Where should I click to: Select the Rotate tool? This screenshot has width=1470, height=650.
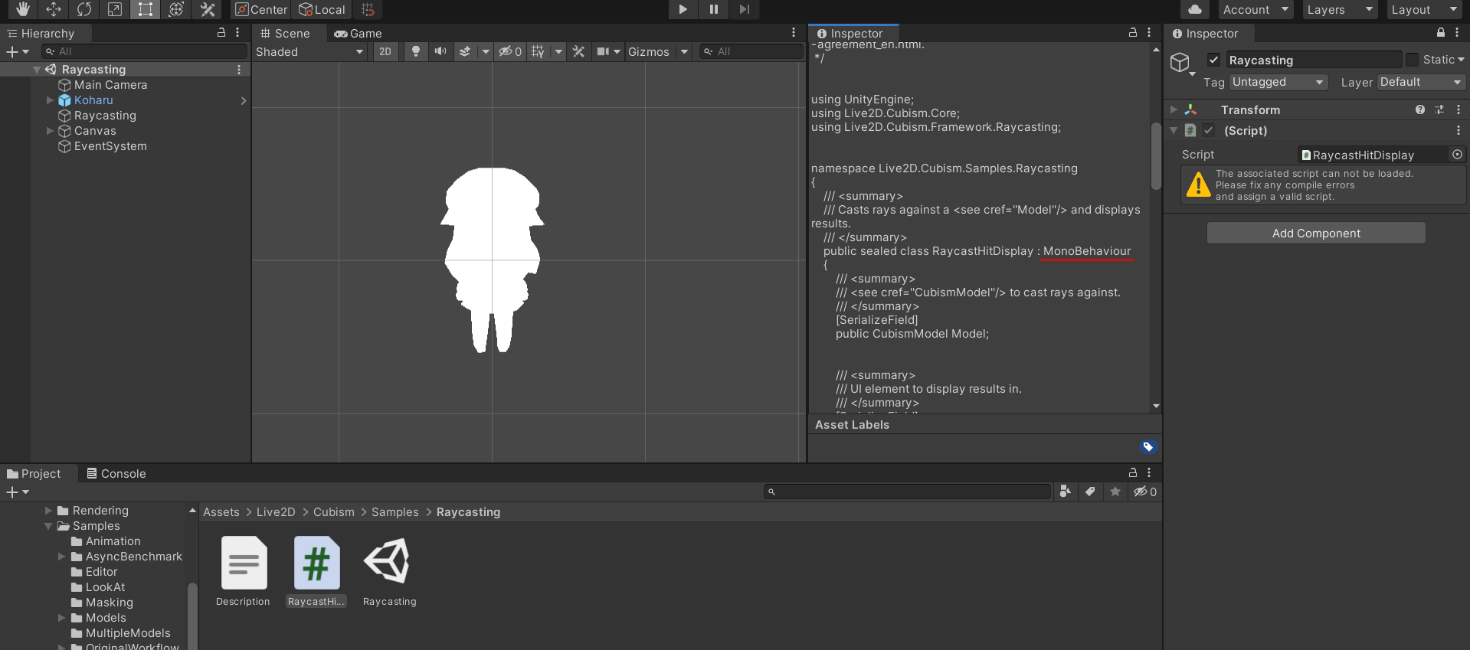pyautogui.click(x=84, y=9)
